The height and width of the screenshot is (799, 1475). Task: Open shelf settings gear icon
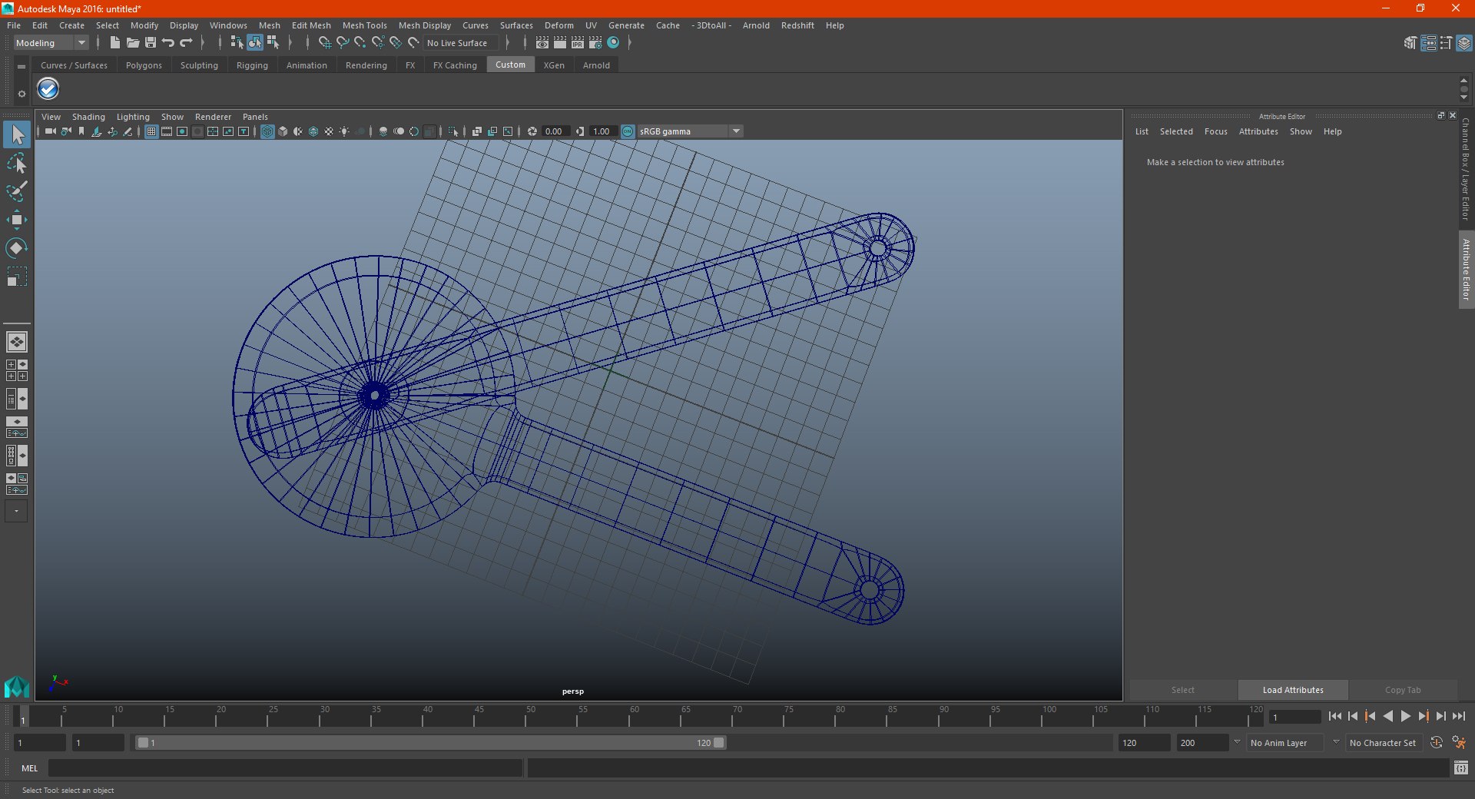click(22, 94)
